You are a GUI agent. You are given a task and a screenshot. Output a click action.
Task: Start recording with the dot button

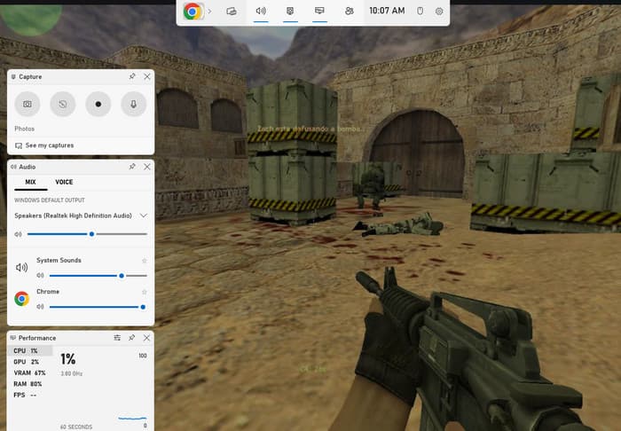click(98, 104)
